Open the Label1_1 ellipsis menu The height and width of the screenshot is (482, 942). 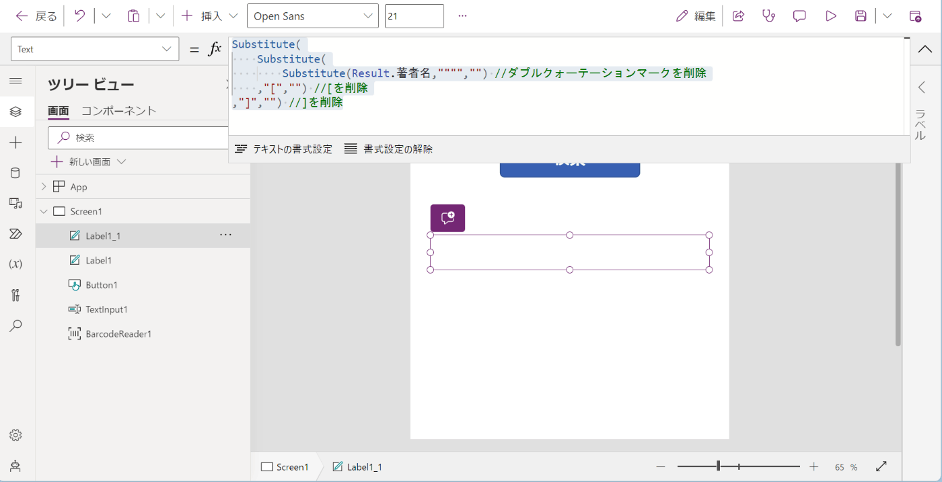tap(225, 235)
